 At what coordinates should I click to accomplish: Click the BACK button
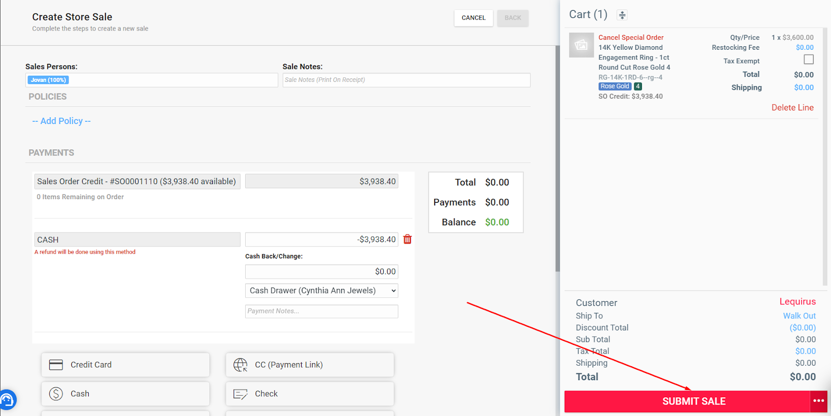point(513,18)
